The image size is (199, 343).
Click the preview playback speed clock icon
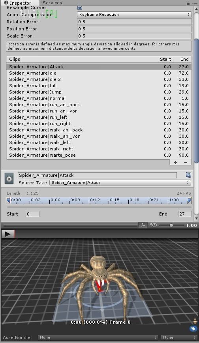coord(153,225)
